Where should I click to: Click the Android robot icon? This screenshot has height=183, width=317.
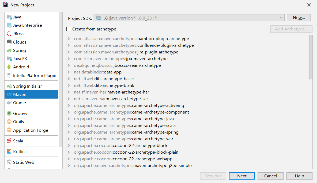(9, 67)
